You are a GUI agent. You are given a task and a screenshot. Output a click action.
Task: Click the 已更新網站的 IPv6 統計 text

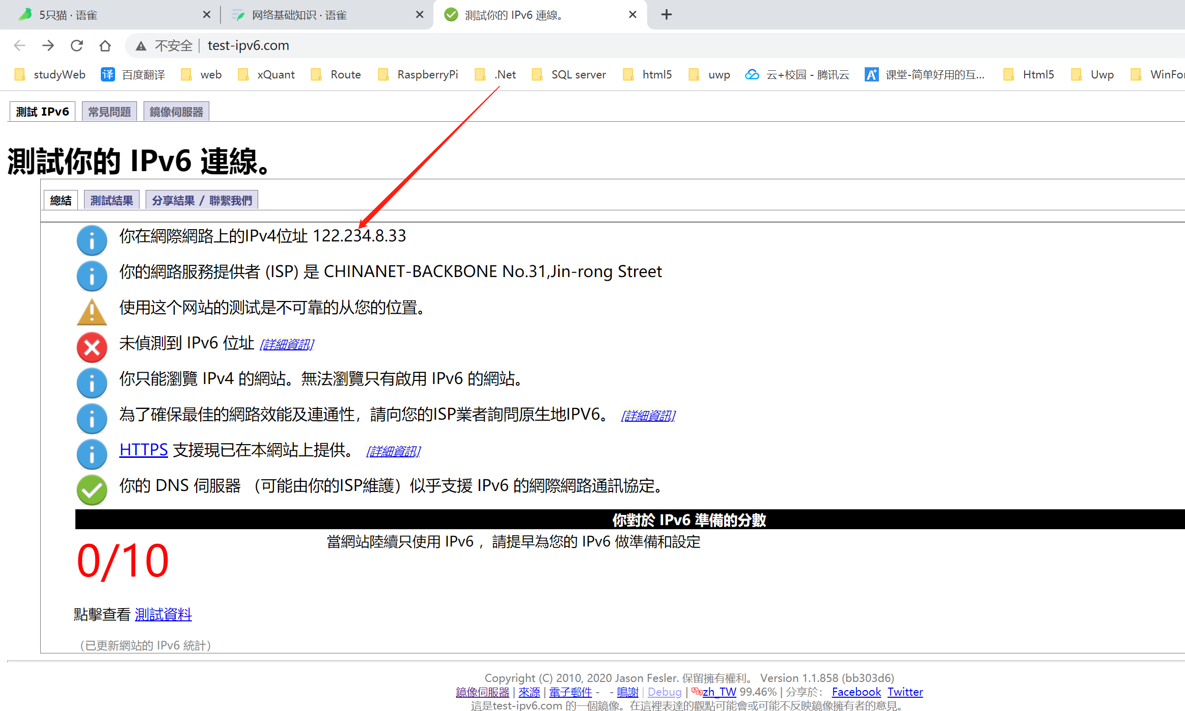pos(146,645)
